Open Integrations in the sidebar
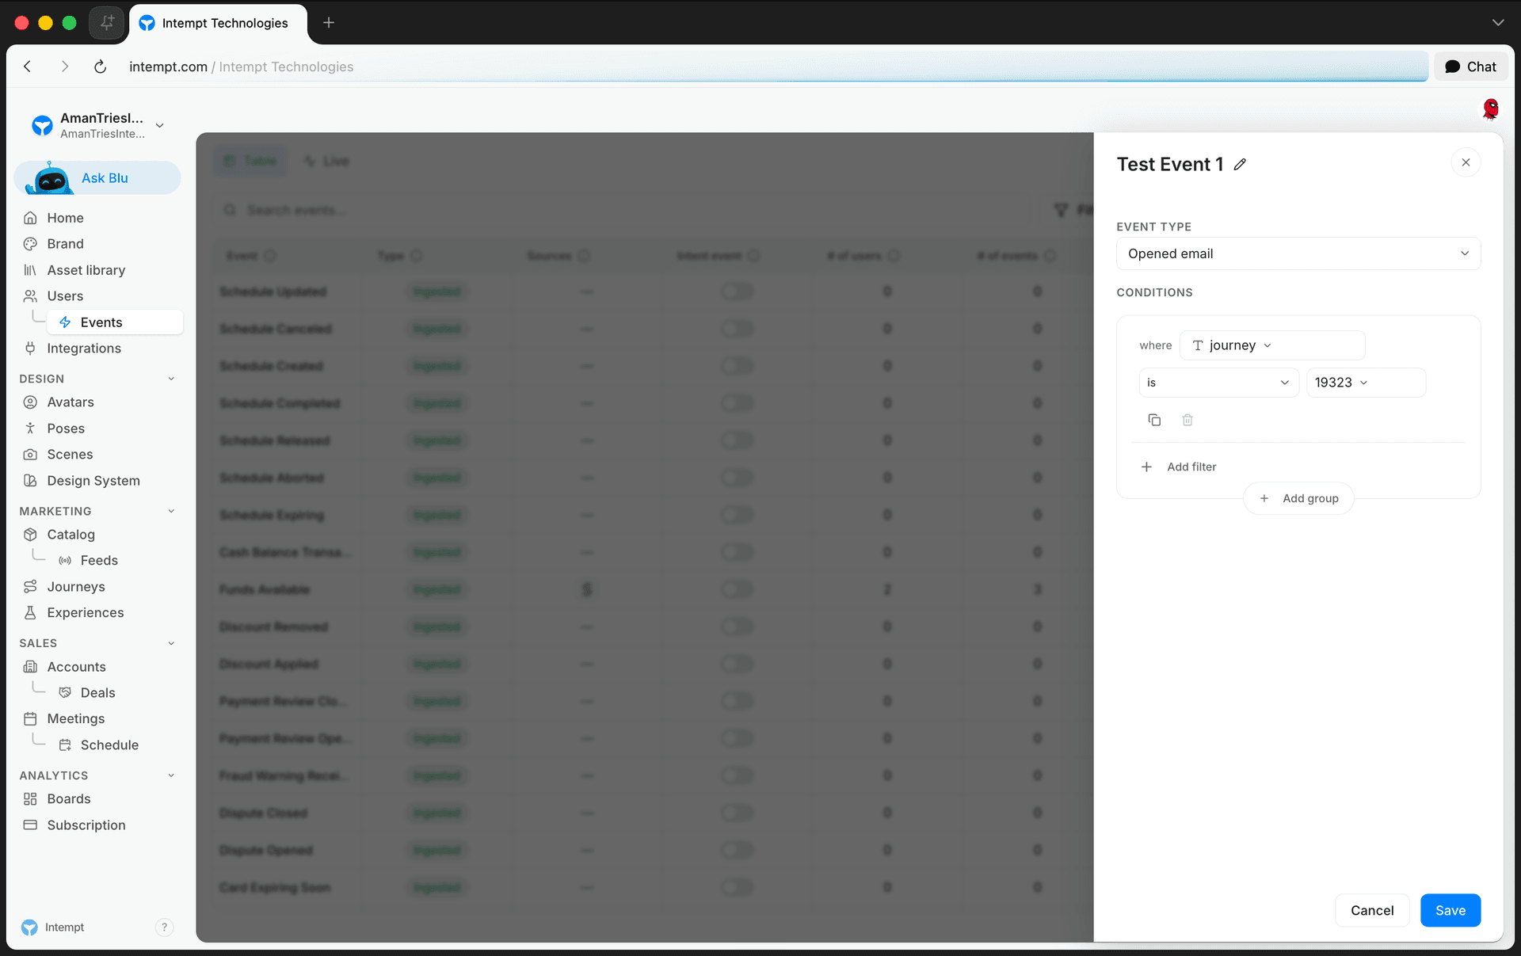1521x956 pixels. (83, 349)
